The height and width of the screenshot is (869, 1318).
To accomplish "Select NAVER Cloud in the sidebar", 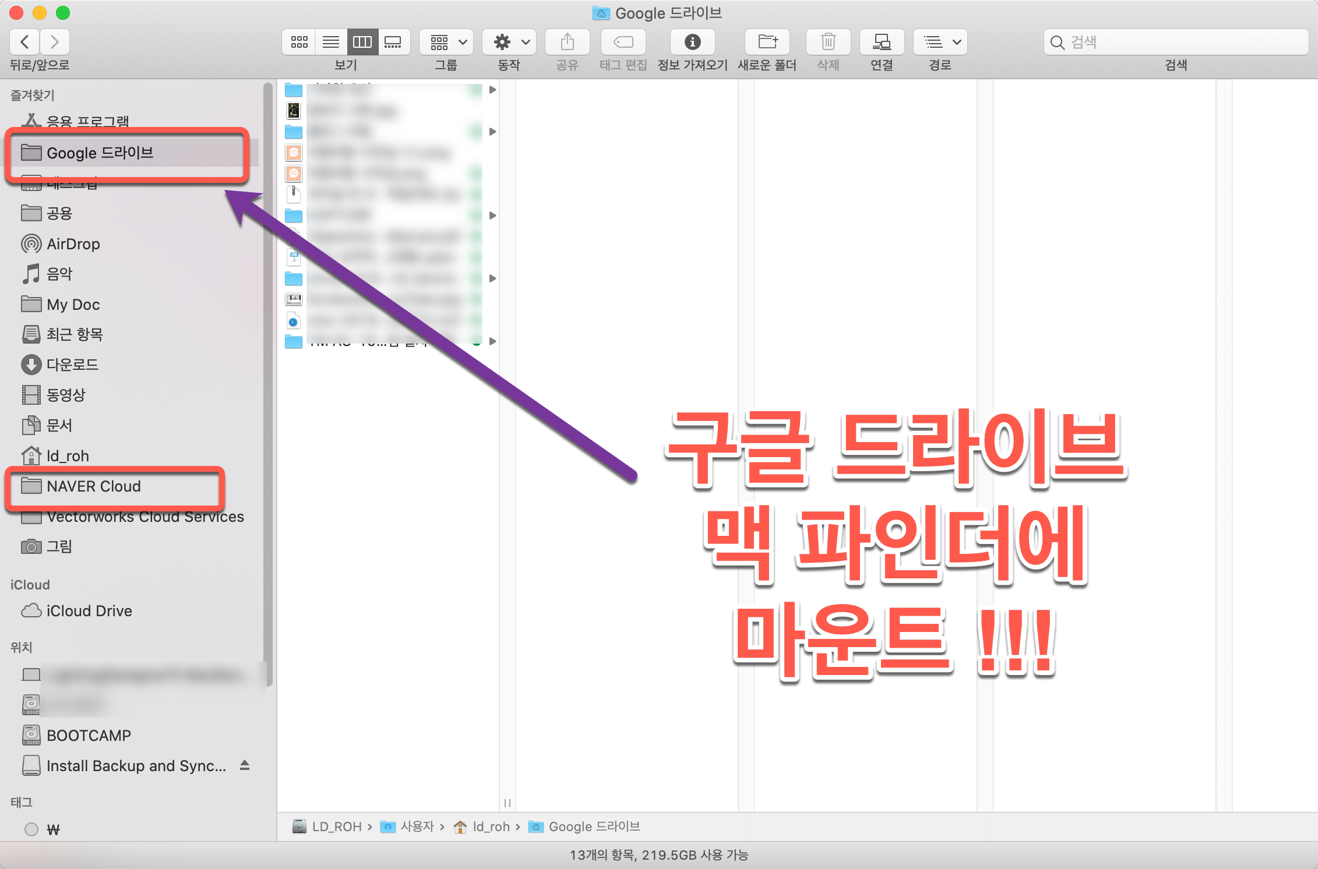I will pos(93,486).
